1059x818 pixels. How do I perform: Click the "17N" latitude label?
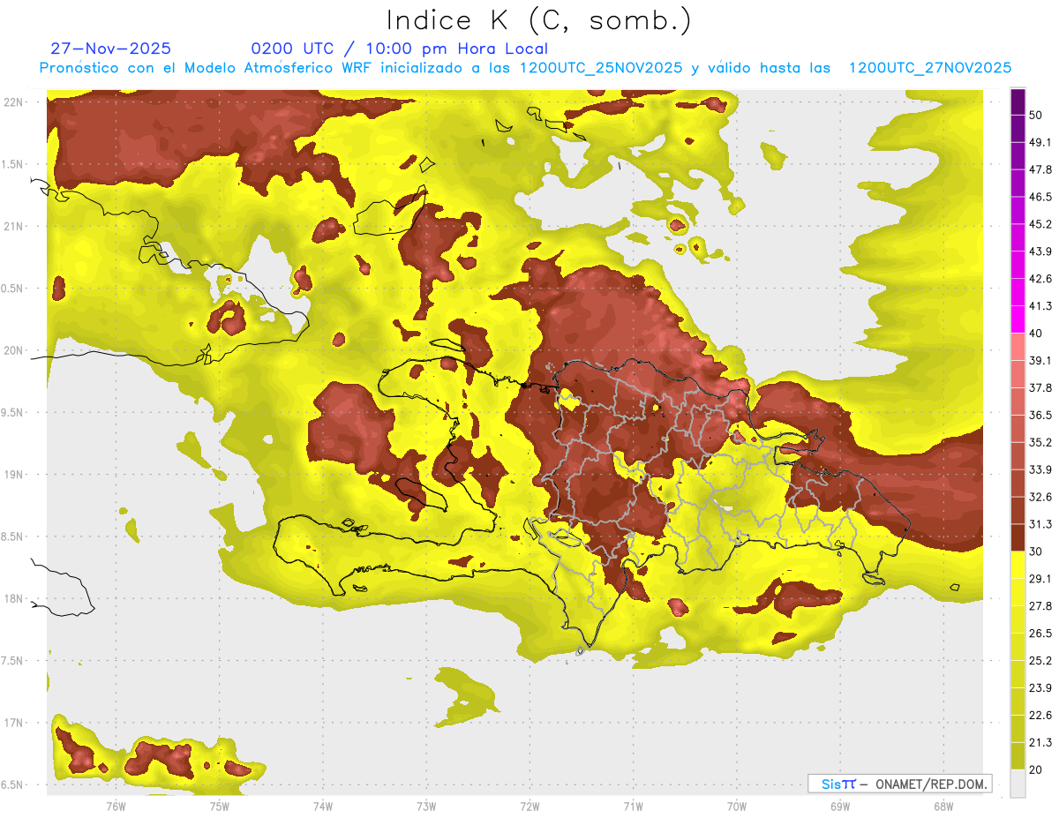[13, 723]
